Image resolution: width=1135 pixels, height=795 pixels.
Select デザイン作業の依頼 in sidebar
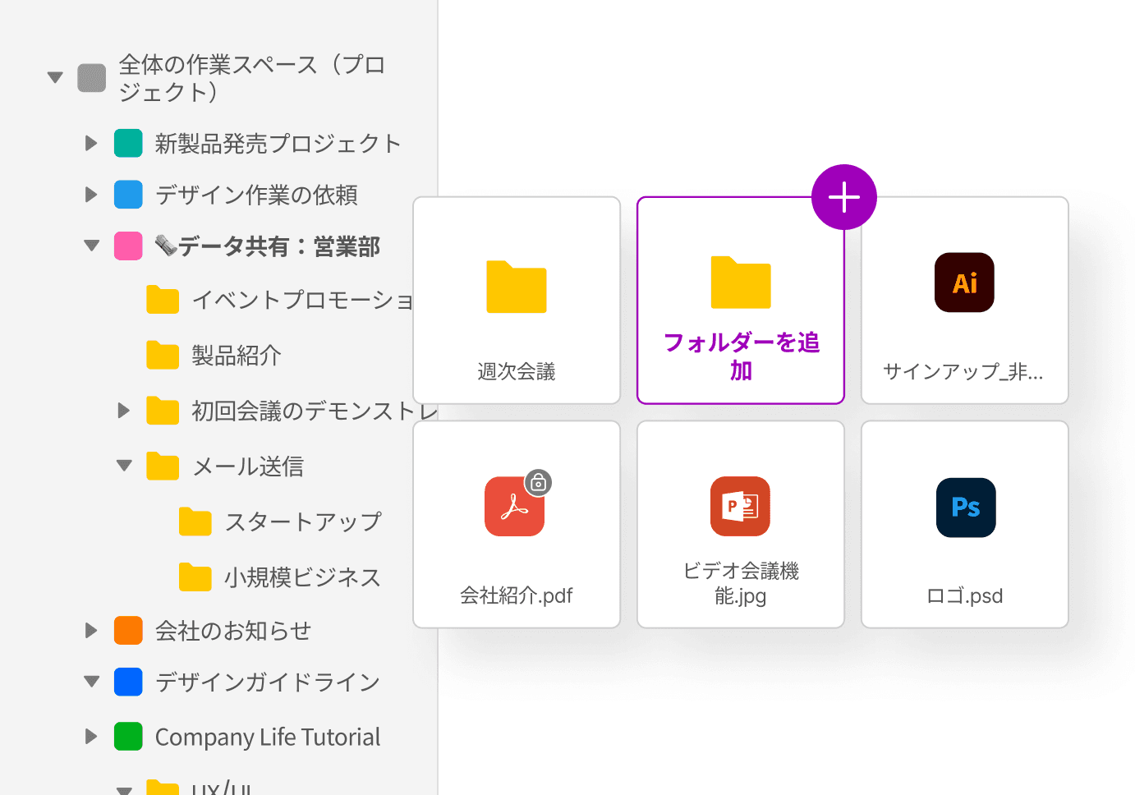point(256,195)
